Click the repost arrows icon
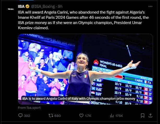160x124 pixels. pos(51,115)
